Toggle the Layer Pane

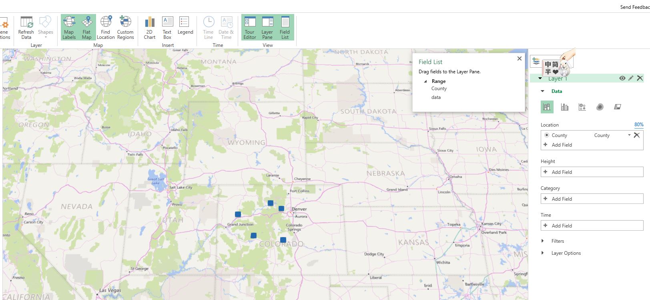tap(267, 28)
